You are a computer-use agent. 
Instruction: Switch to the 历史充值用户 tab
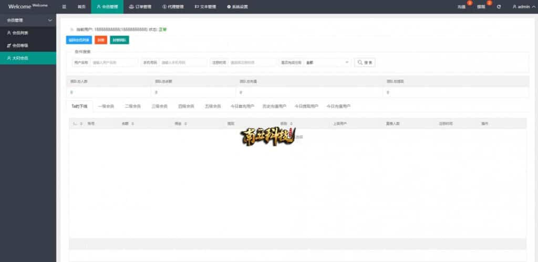click(274, 106)
